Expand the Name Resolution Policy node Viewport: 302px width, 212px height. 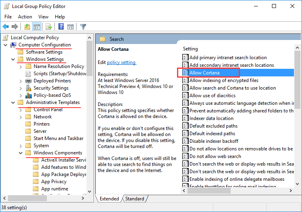coord(20,66)
